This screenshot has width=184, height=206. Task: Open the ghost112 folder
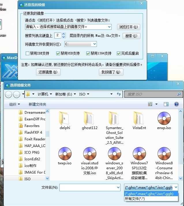click(x=90, y=120)
